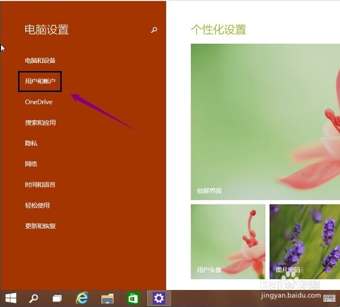Open 时间和语言 settings
This screenshot has width=340, height=307.
tap(40, 185)
